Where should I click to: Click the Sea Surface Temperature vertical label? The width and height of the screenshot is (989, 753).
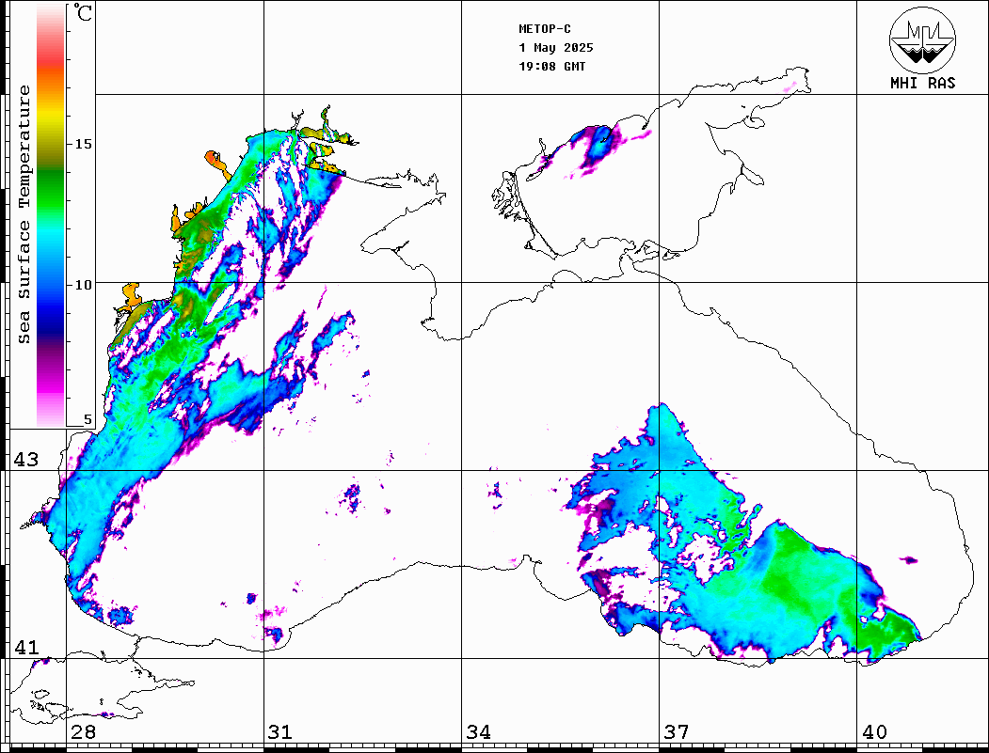[24, 214]
